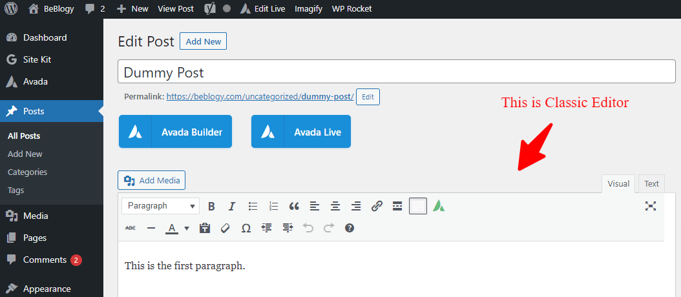Click Add Media button

pos(152,180)
